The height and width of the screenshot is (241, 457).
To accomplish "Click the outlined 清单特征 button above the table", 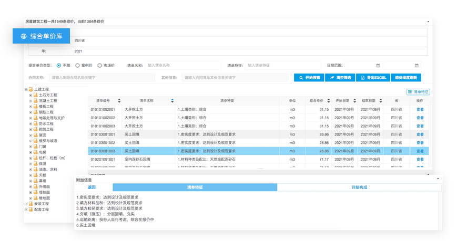I will tap(418, 92).
